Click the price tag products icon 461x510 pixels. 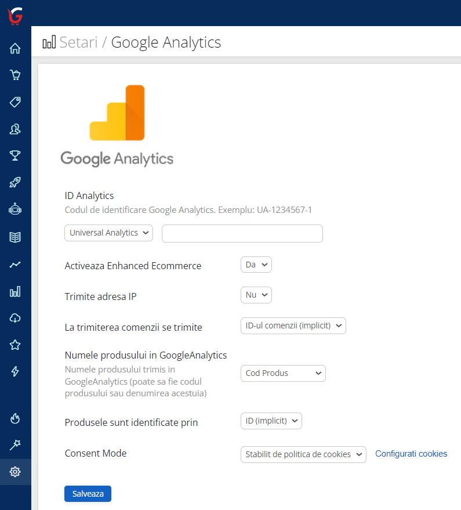pos(15,102)
